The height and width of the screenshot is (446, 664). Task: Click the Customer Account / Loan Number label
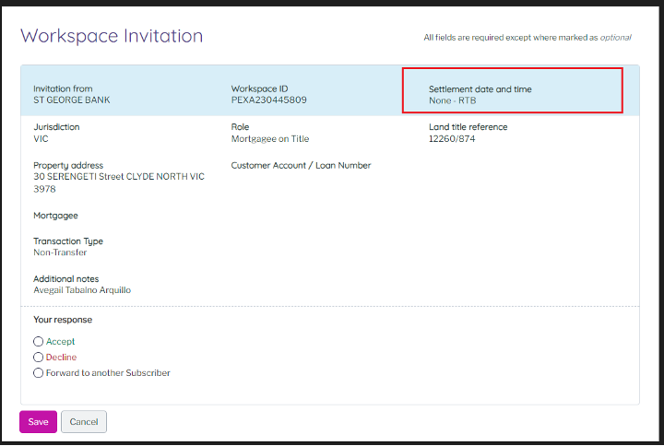pos(301,166)
